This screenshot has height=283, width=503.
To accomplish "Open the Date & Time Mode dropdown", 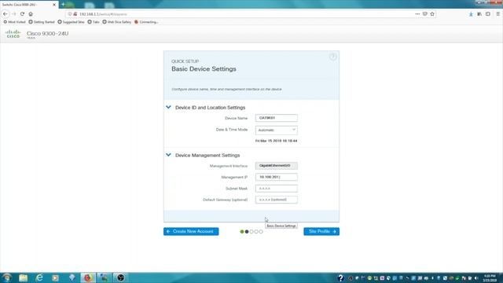I will (276, 130).
